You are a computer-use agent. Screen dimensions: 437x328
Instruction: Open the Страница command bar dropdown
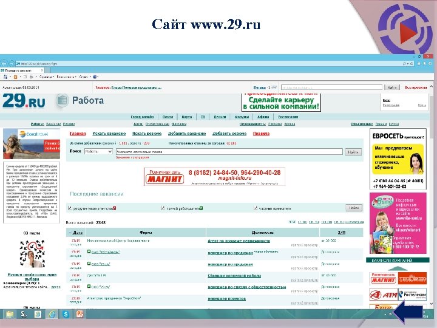pyautogui.click(x=47, y=77)
